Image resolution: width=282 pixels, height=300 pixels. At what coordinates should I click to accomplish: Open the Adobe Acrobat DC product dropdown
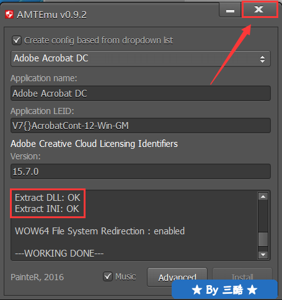coord(141,59)
